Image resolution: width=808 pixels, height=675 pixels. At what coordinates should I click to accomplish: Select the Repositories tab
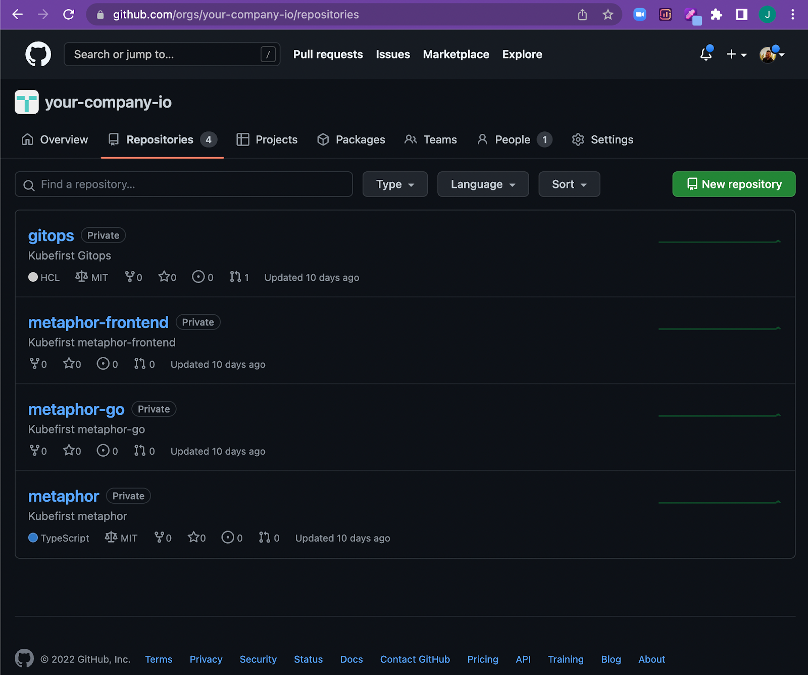(162, 139)
